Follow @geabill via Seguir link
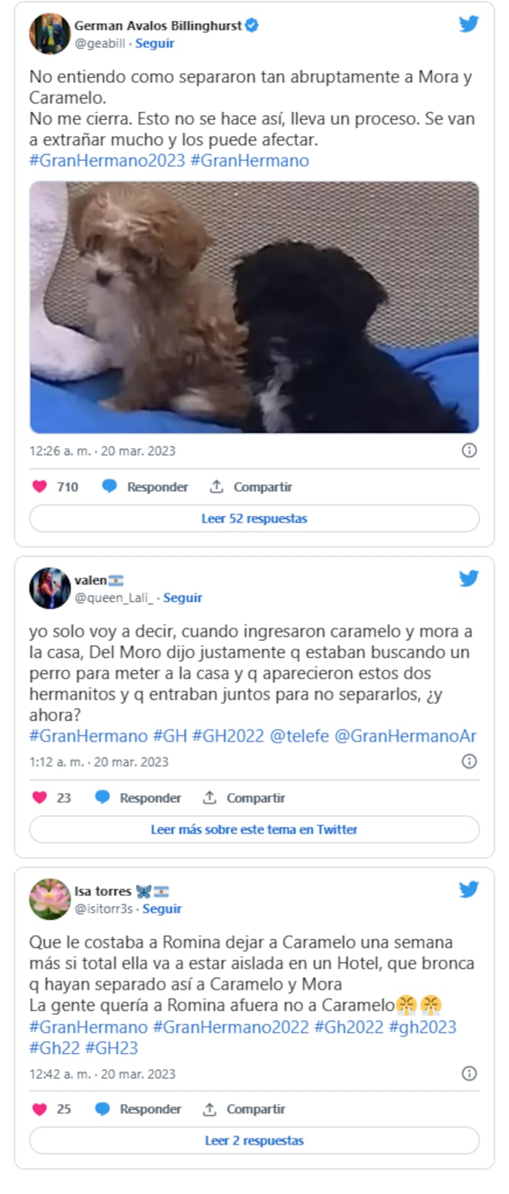This screenshot has width=509, height=1194. tap(155, 43)
